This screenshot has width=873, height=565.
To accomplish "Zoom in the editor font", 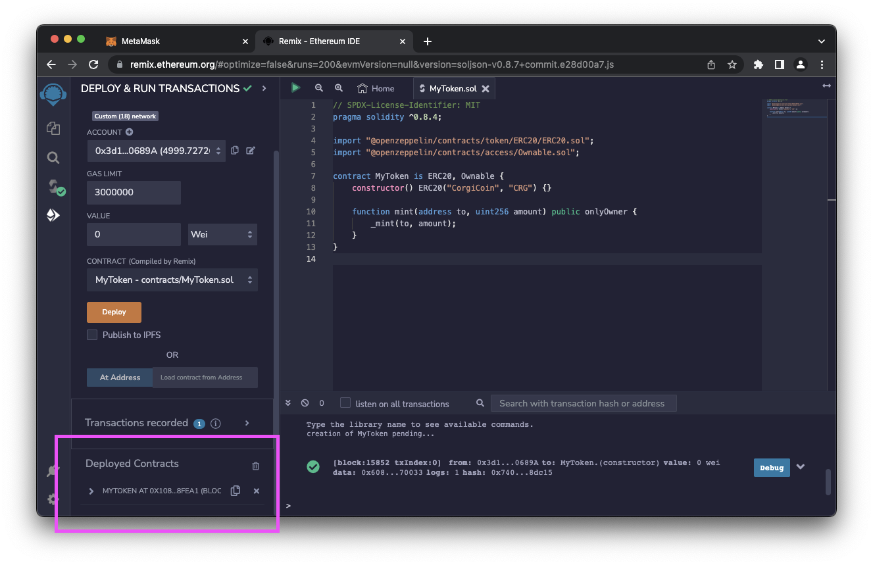I will (x=339, y=87).
